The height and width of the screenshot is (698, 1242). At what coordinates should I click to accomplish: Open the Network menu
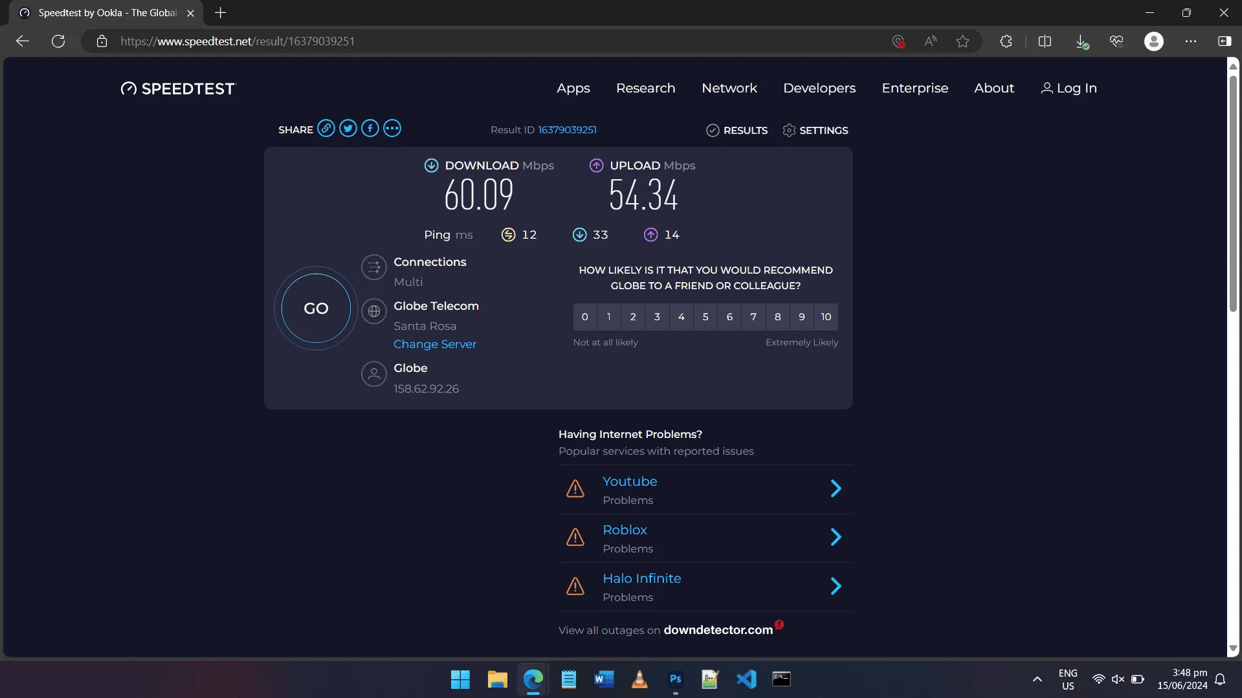point(729,89)
